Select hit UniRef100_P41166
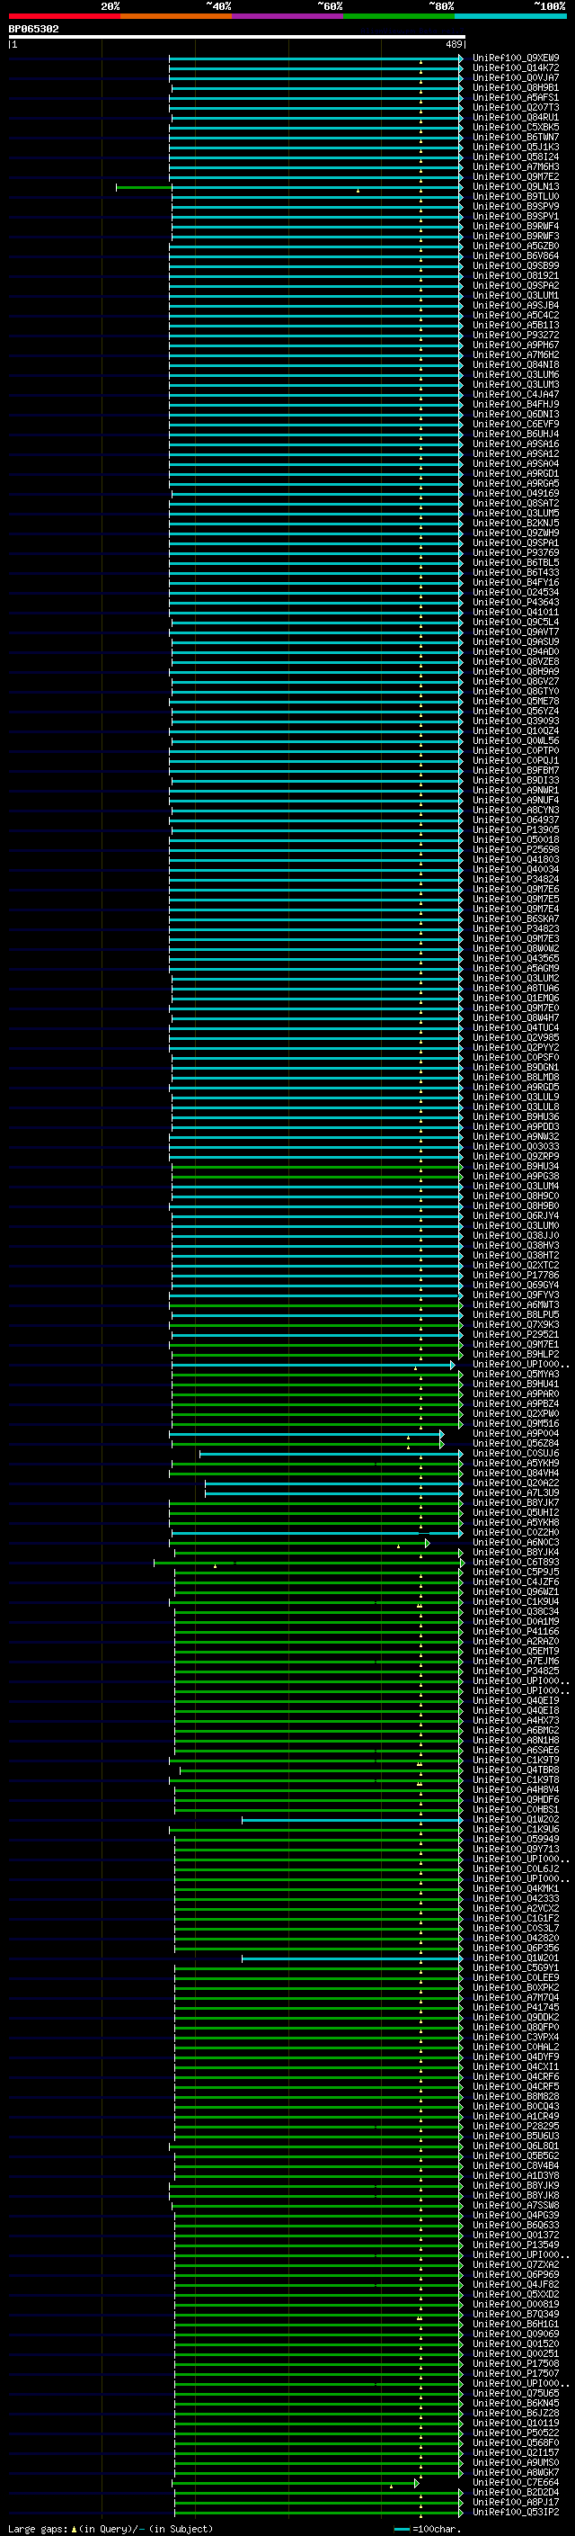The height and width of the screenshot is (2536, 575). point(516,1631)
